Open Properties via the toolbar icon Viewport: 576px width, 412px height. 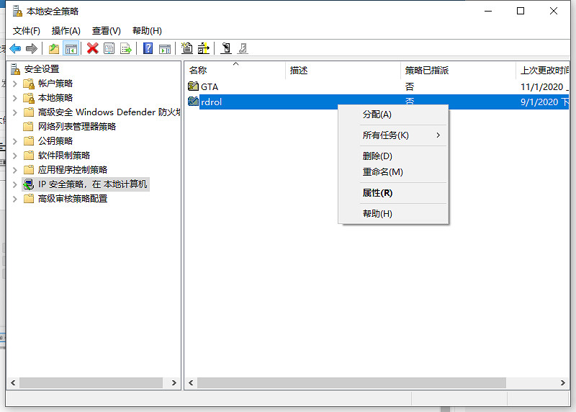[109, 48]
